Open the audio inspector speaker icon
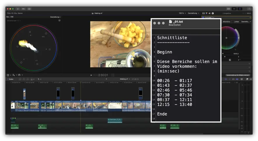 point(210,13)
